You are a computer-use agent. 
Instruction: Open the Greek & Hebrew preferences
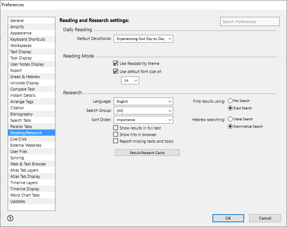click(x=25, y=77)
